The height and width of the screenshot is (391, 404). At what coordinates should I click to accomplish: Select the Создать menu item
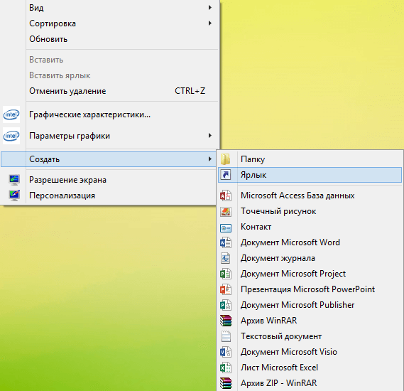(109, 159)
